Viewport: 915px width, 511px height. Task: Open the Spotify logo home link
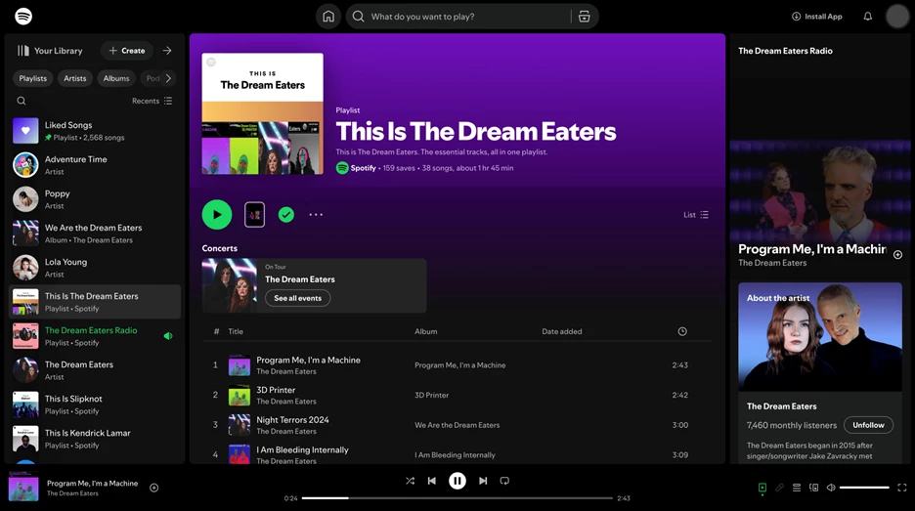23,17
